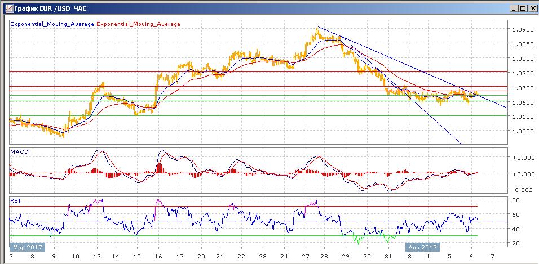The width and height of the screenshot is (539, 264).
Task: Click date label 10 on time axis
Action: tap(76, 256)
